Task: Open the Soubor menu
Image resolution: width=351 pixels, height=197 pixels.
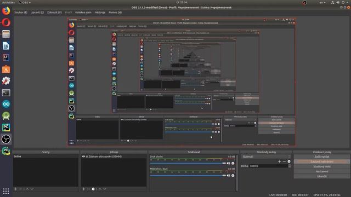Action: [21, 13]
